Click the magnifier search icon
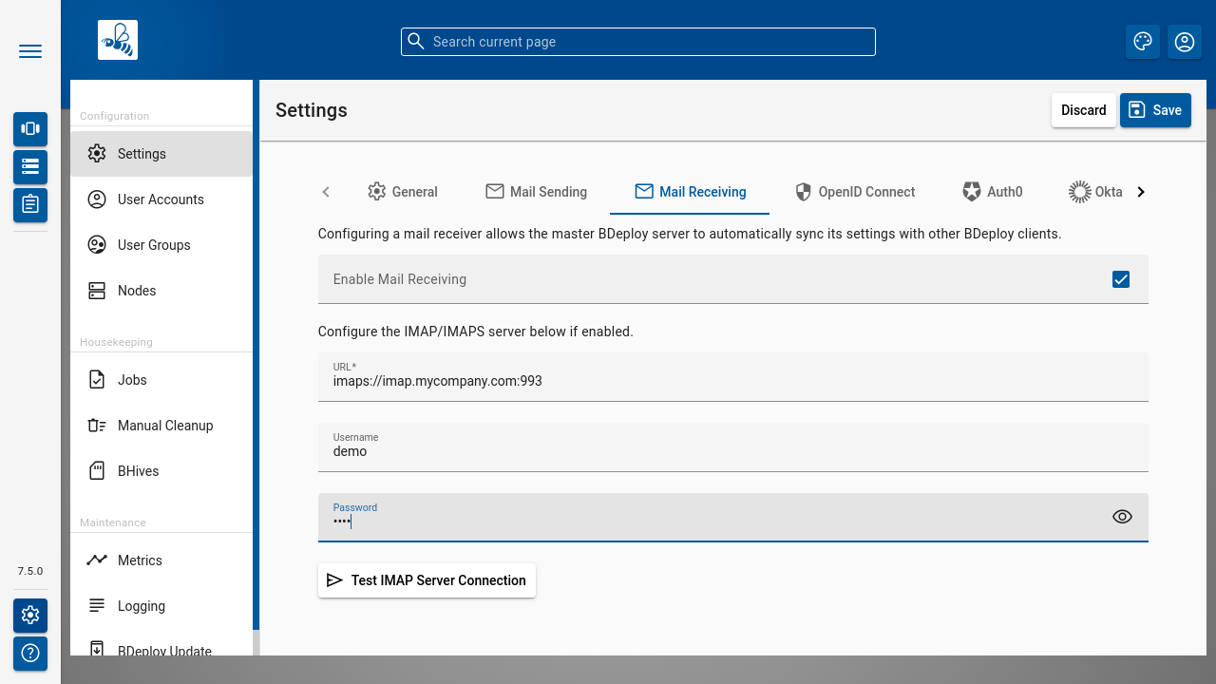This screenshot has height=684, width=1216. coord(416,42)
